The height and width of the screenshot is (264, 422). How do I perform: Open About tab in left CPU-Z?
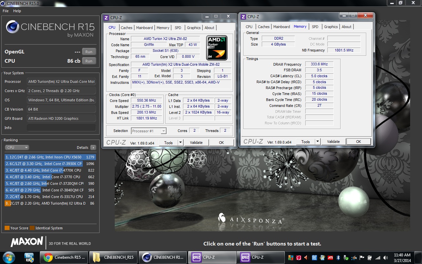[209, 28]
